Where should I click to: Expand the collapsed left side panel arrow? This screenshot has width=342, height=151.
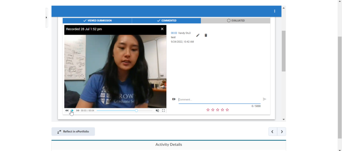(46, 18)
